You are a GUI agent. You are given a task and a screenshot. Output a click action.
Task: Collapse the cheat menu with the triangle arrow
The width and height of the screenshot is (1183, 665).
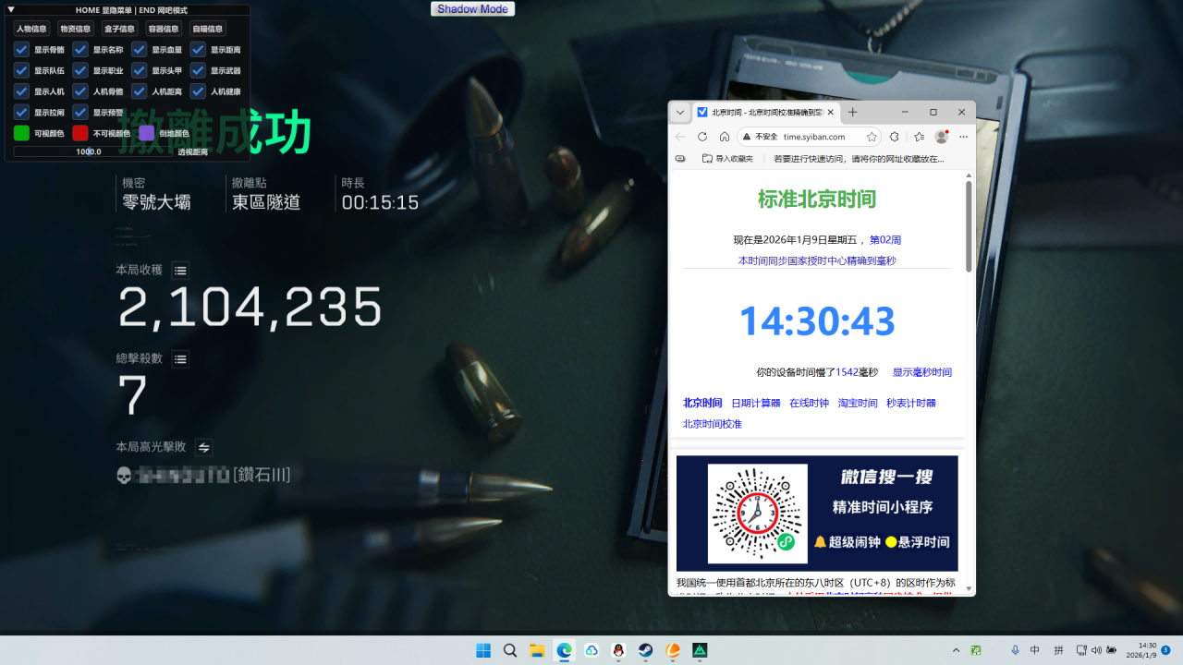(10, 10)
